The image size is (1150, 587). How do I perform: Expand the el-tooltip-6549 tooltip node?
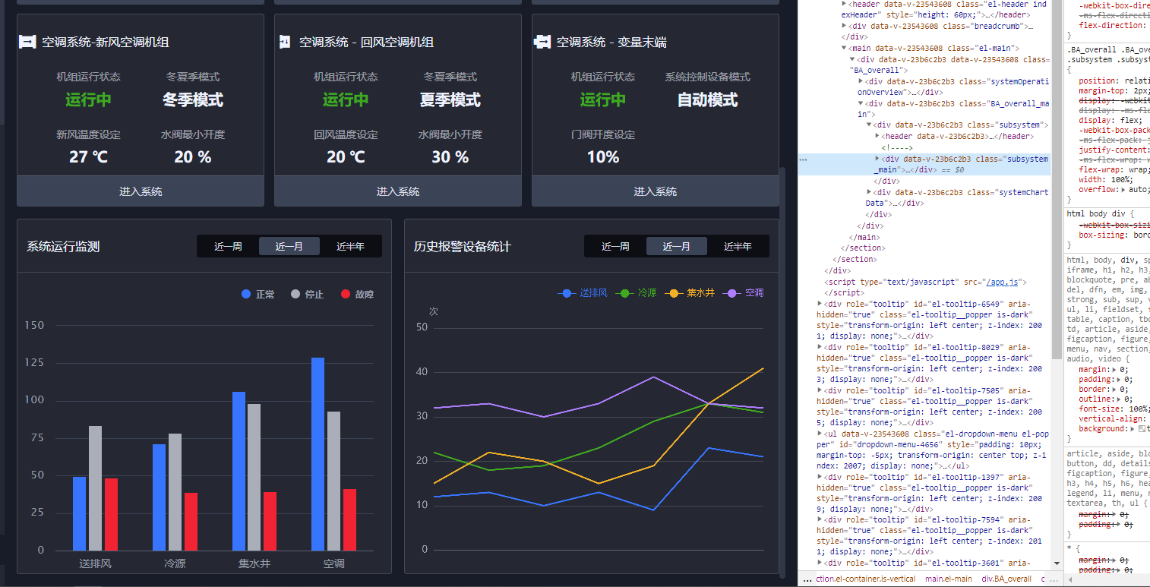[820, 303]
